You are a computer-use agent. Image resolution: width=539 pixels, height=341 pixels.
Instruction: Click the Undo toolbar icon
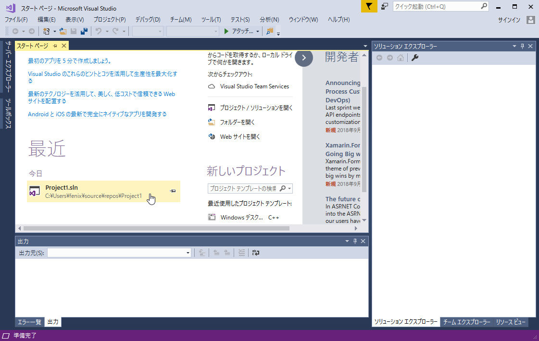99,31
